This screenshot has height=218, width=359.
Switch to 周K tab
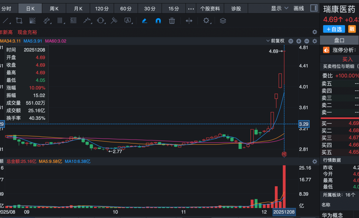pyautogui.click(x=54, y=9)
